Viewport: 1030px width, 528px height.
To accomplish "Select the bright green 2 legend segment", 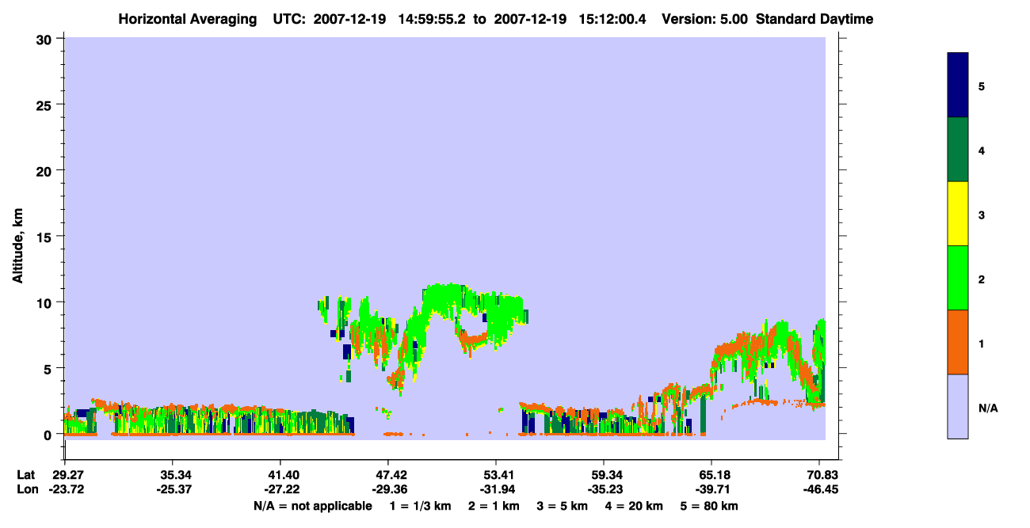I will tap(958, 278).
